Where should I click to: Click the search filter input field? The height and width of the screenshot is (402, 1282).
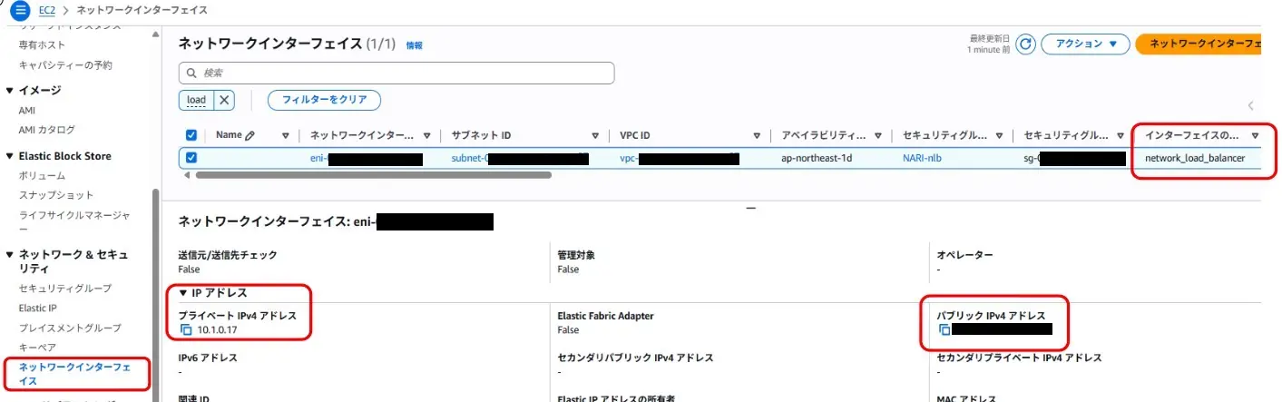coord(396,73)
